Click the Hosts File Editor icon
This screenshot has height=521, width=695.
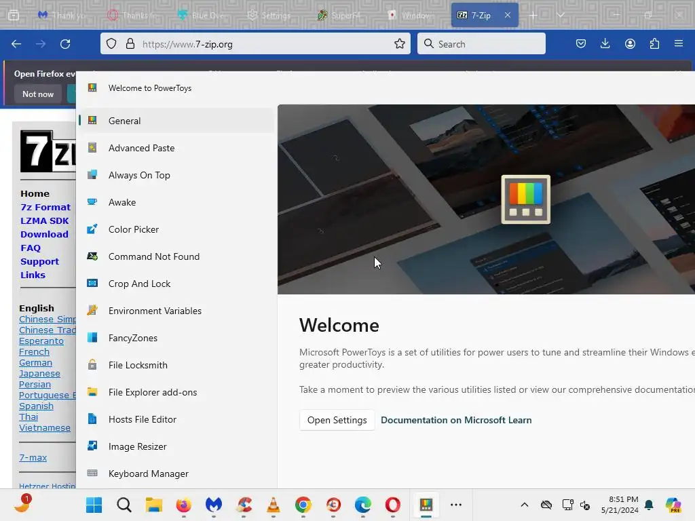click(x=92, y=419)
